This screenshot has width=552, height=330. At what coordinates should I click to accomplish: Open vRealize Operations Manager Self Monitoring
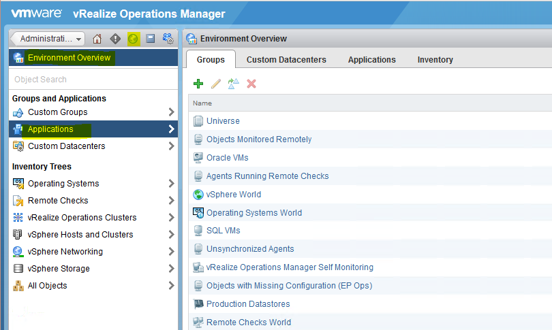290,267
